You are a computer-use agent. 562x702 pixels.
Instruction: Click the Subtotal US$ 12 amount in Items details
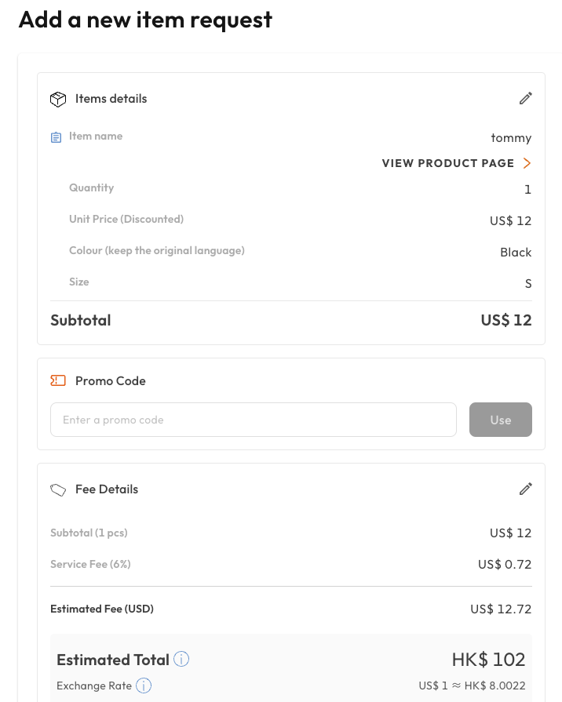pos(506,320)
